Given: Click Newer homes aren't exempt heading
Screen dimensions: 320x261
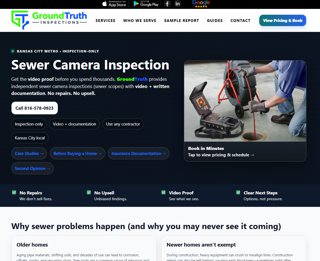Looking at the screenshot, I should click(x=201, y=245).
